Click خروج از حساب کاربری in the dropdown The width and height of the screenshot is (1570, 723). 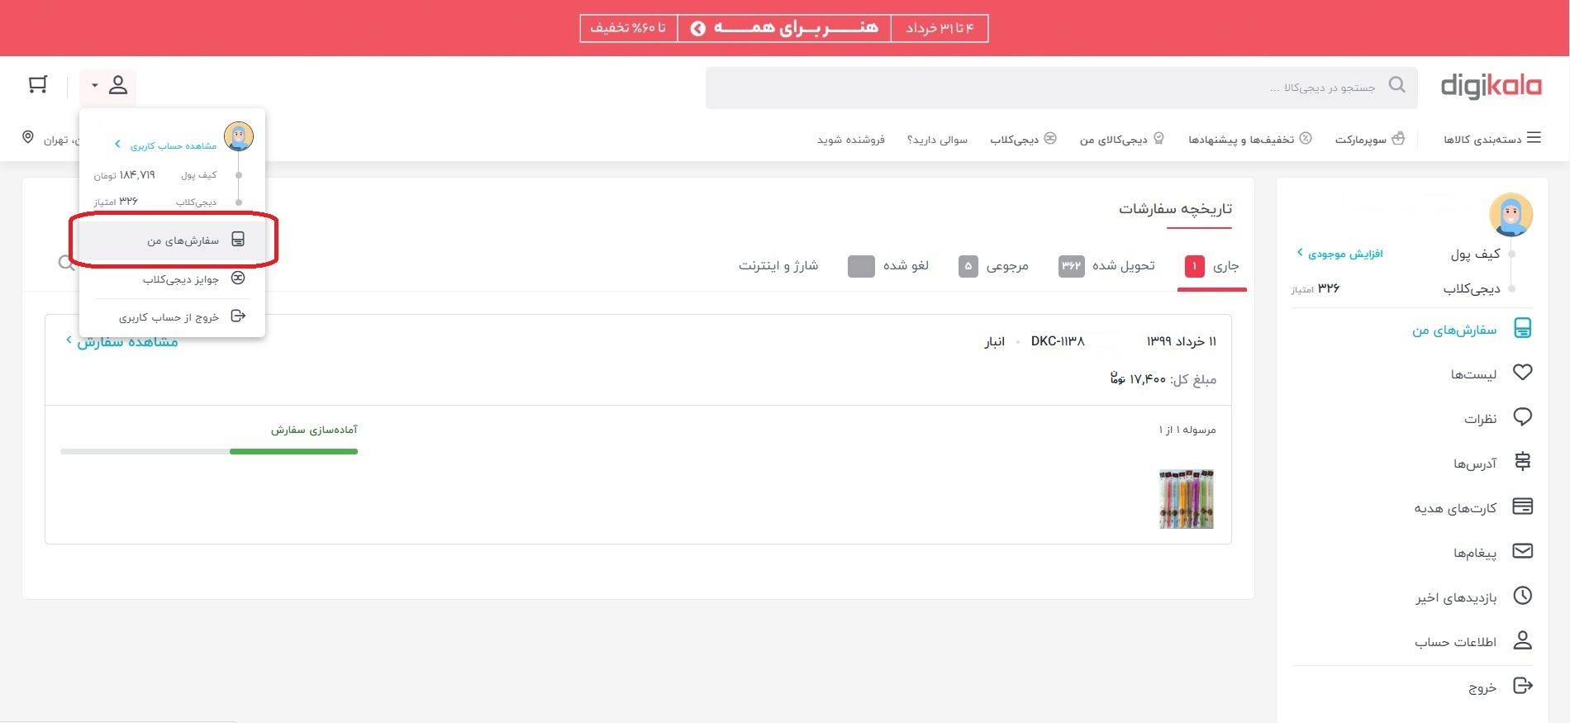[x=169, y=317]
